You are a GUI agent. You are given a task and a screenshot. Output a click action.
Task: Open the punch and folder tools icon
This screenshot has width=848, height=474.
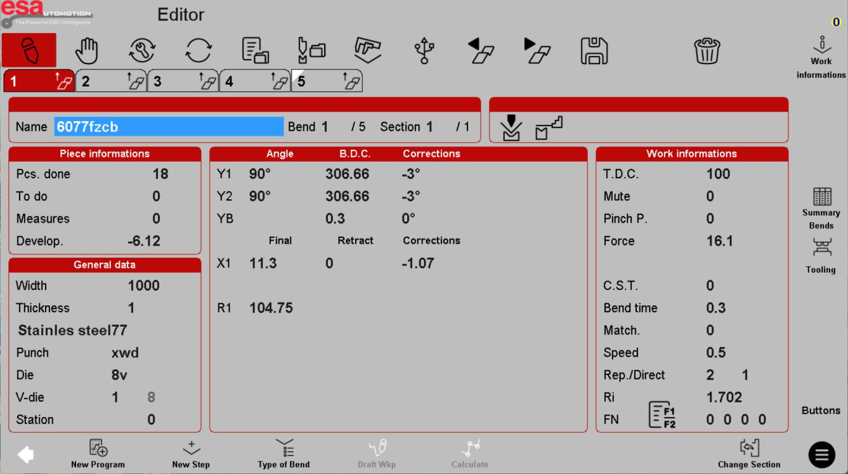tap(311, 51)
